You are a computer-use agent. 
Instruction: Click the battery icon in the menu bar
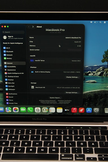point(96,22)
